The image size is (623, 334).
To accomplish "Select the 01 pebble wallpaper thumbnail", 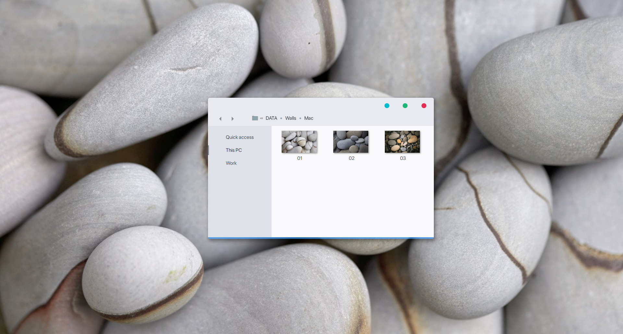I will (x=299, y=142).
